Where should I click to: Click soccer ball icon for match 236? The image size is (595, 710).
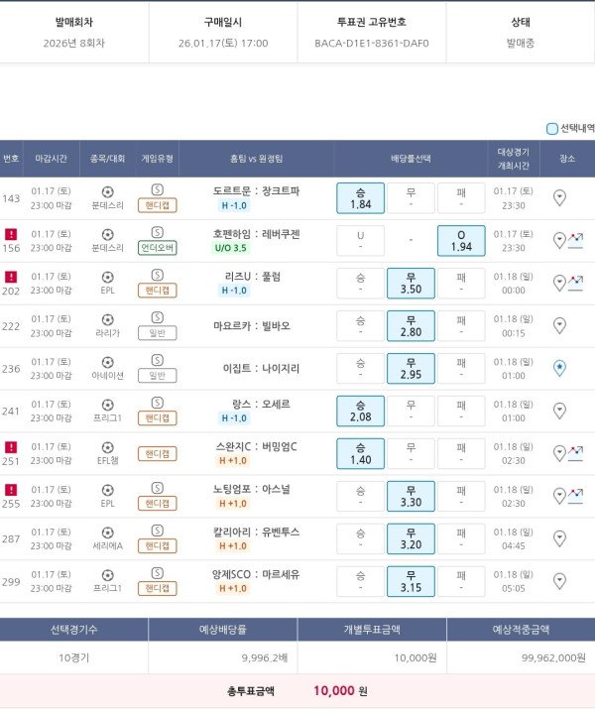pos(108,362)
